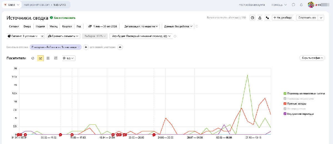Open report history clock icon

(253, 18)
